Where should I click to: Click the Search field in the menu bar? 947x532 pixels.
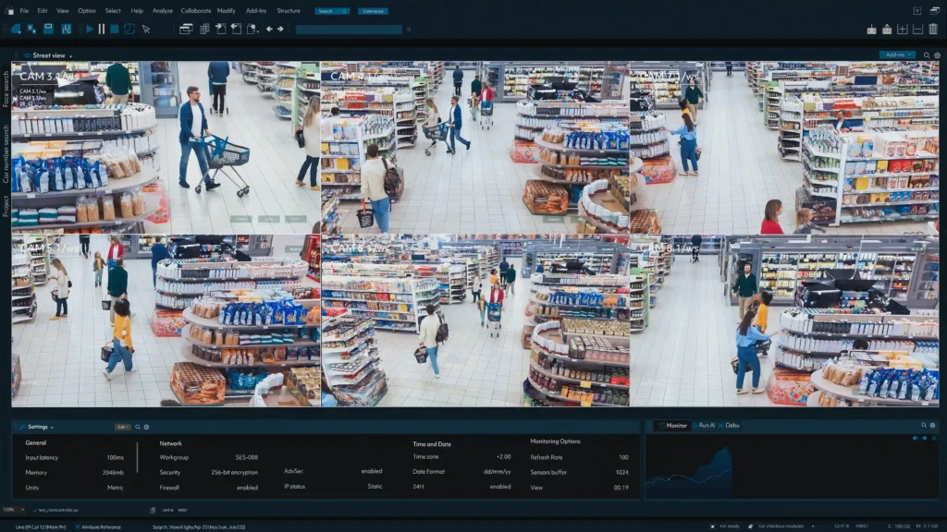click(x=331, y=11)
